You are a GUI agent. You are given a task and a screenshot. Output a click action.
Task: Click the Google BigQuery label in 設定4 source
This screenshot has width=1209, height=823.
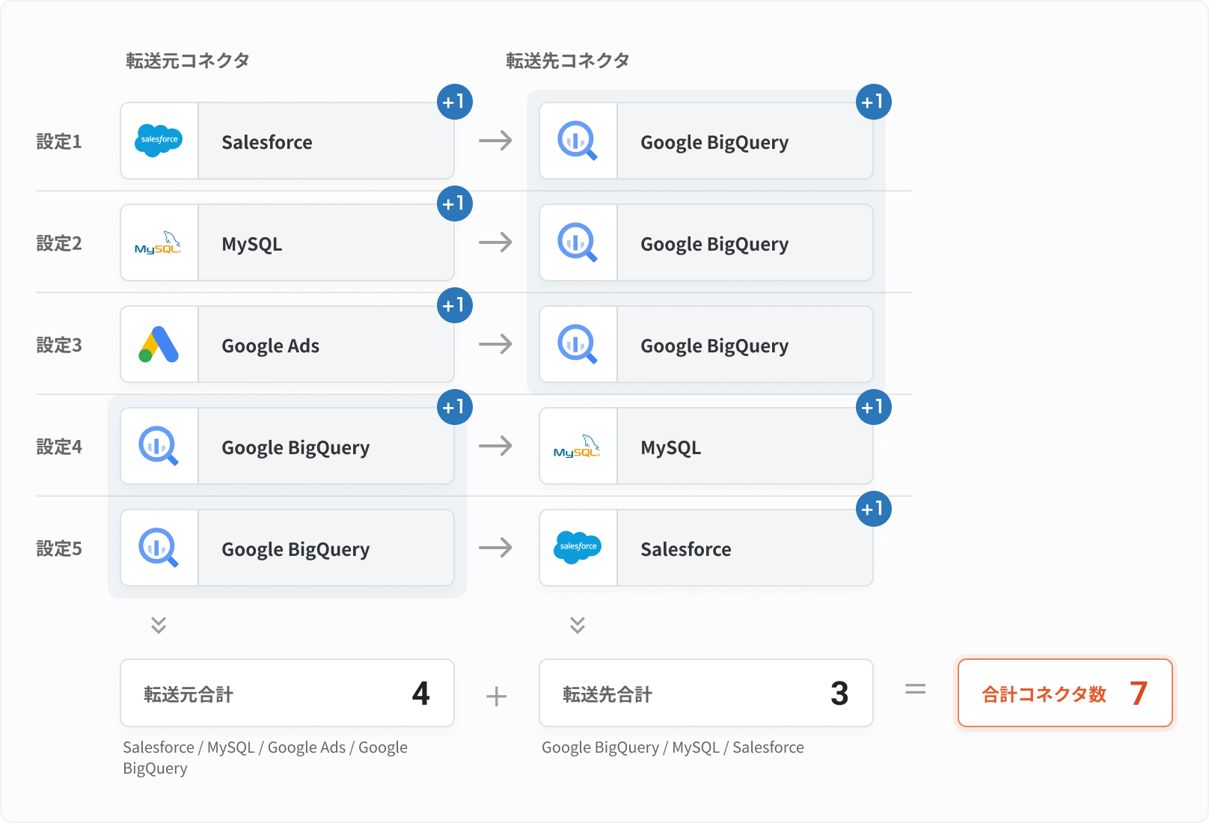296,448
